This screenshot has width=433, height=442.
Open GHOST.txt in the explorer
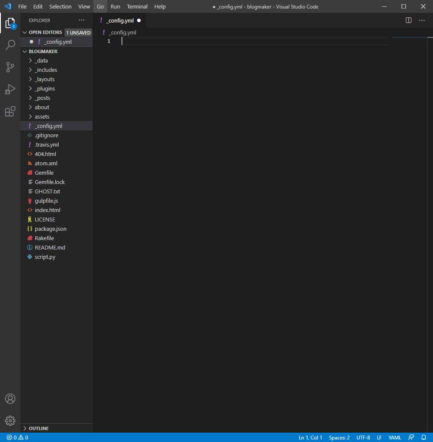(x=57, y=191)
